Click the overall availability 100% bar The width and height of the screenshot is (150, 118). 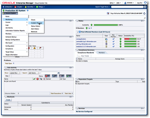106,25
